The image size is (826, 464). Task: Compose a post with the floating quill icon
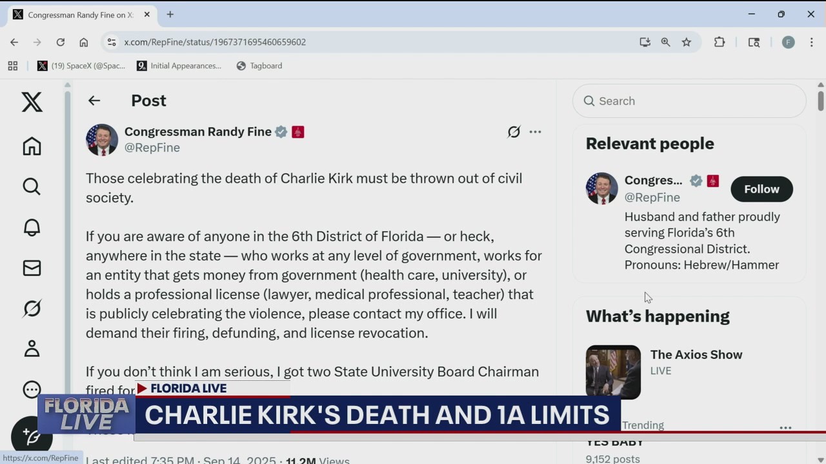coord(32,436)
